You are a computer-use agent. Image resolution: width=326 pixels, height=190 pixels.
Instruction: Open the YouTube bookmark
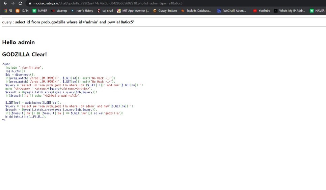pos(262,10)
